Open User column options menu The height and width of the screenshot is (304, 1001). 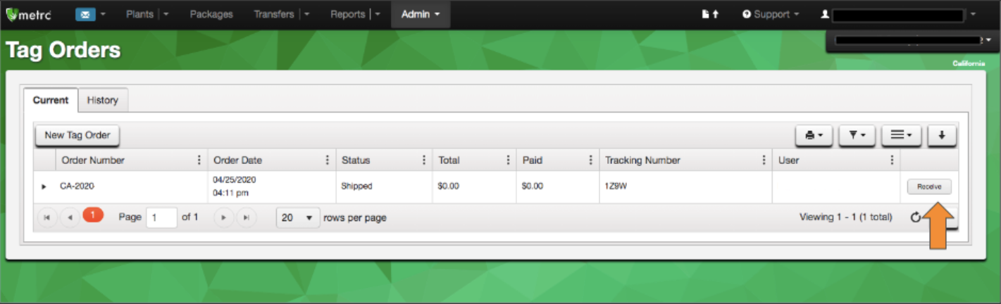click(892, 160)
